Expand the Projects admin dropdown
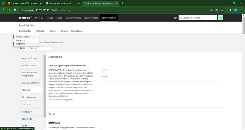 coord(53,31)
